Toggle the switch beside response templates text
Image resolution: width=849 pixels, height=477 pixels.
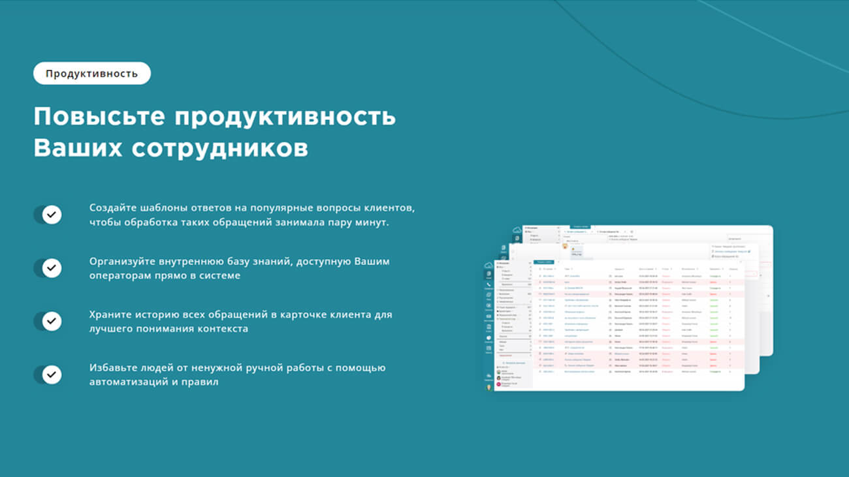coord(48,215)
